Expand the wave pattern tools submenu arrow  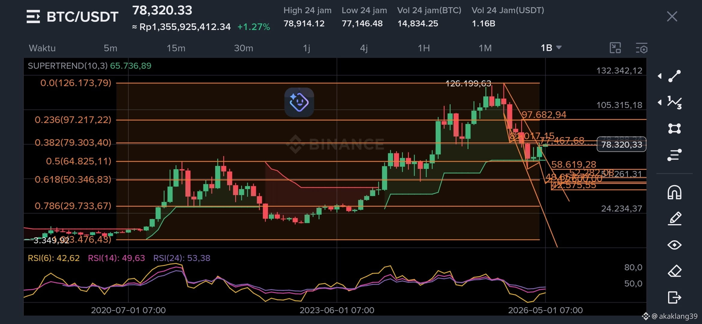point(660,102)
